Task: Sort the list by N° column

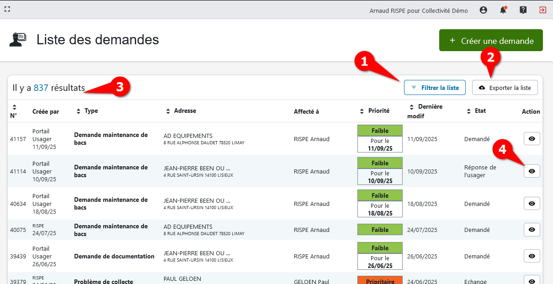Action: pos(14,111)
